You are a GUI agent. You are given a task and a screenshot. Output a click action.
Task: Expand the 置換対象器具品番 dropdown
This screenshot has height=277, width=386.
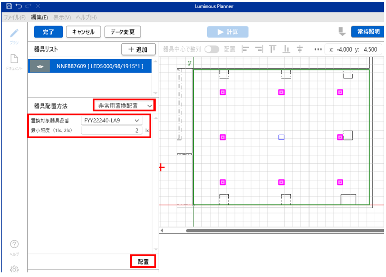click(x=112, y=120)
